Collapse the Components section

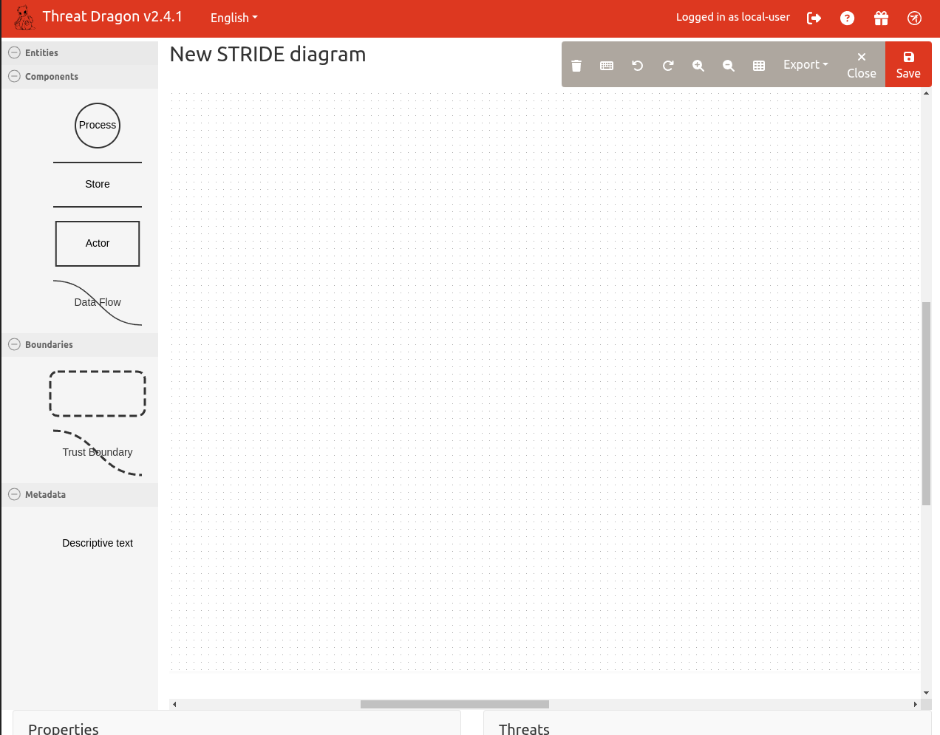14,76
